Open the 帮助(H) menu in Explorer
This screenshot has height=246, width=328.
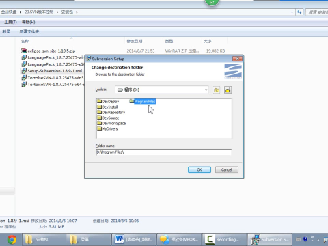(x=29, y=22)
